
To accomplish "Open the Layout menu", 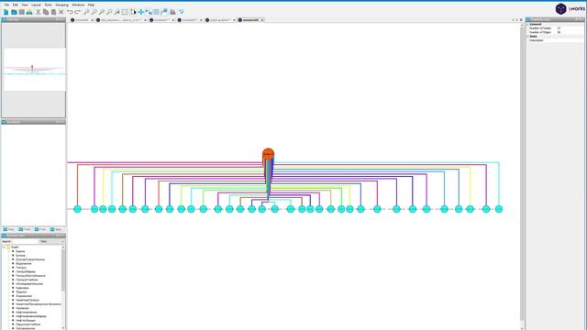I will coord(36,5).
